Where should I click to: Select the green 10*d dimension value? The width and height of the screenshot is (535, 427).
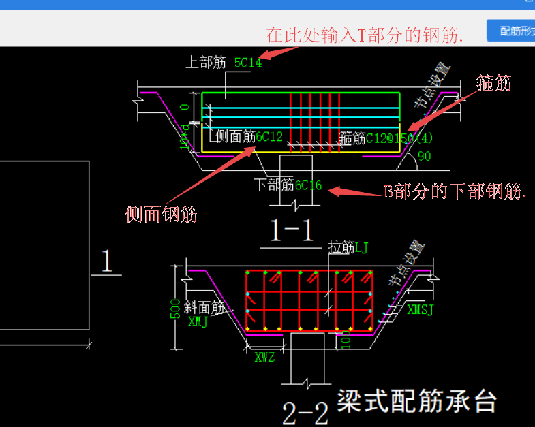click(x=185, y=137)
